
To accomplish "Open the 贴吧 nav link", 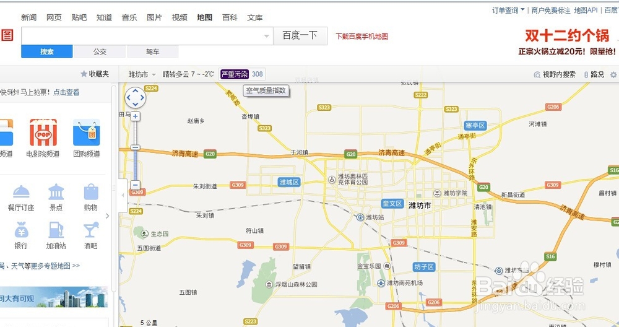I will pos(79,17).
